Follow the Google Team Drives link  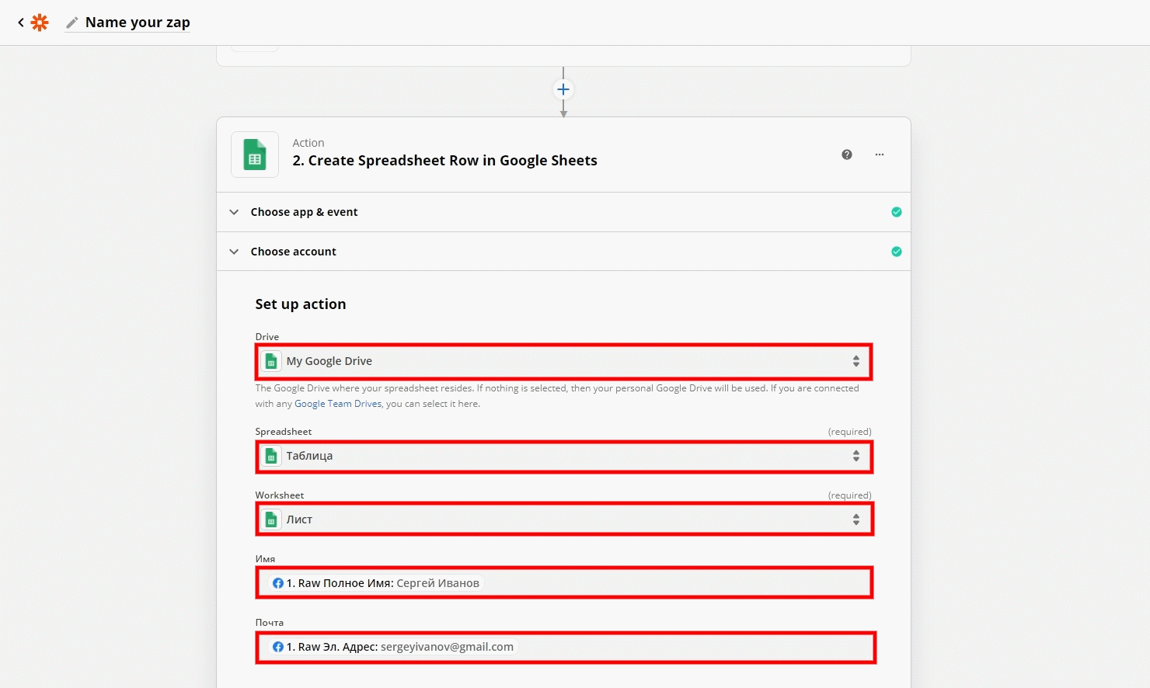point(338,404)
